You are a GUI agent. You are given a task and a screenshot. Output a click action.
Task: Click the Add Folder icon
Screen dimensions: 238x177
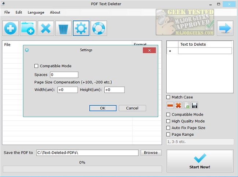tap(28, 28)
